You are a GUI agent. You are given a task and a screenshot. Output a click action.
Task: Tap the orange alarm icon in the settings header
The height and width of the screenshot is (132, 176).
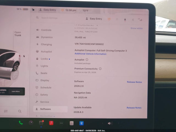(109, 19)
